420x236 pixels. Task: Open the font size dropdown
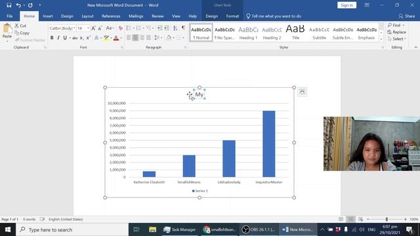point(88,28)
